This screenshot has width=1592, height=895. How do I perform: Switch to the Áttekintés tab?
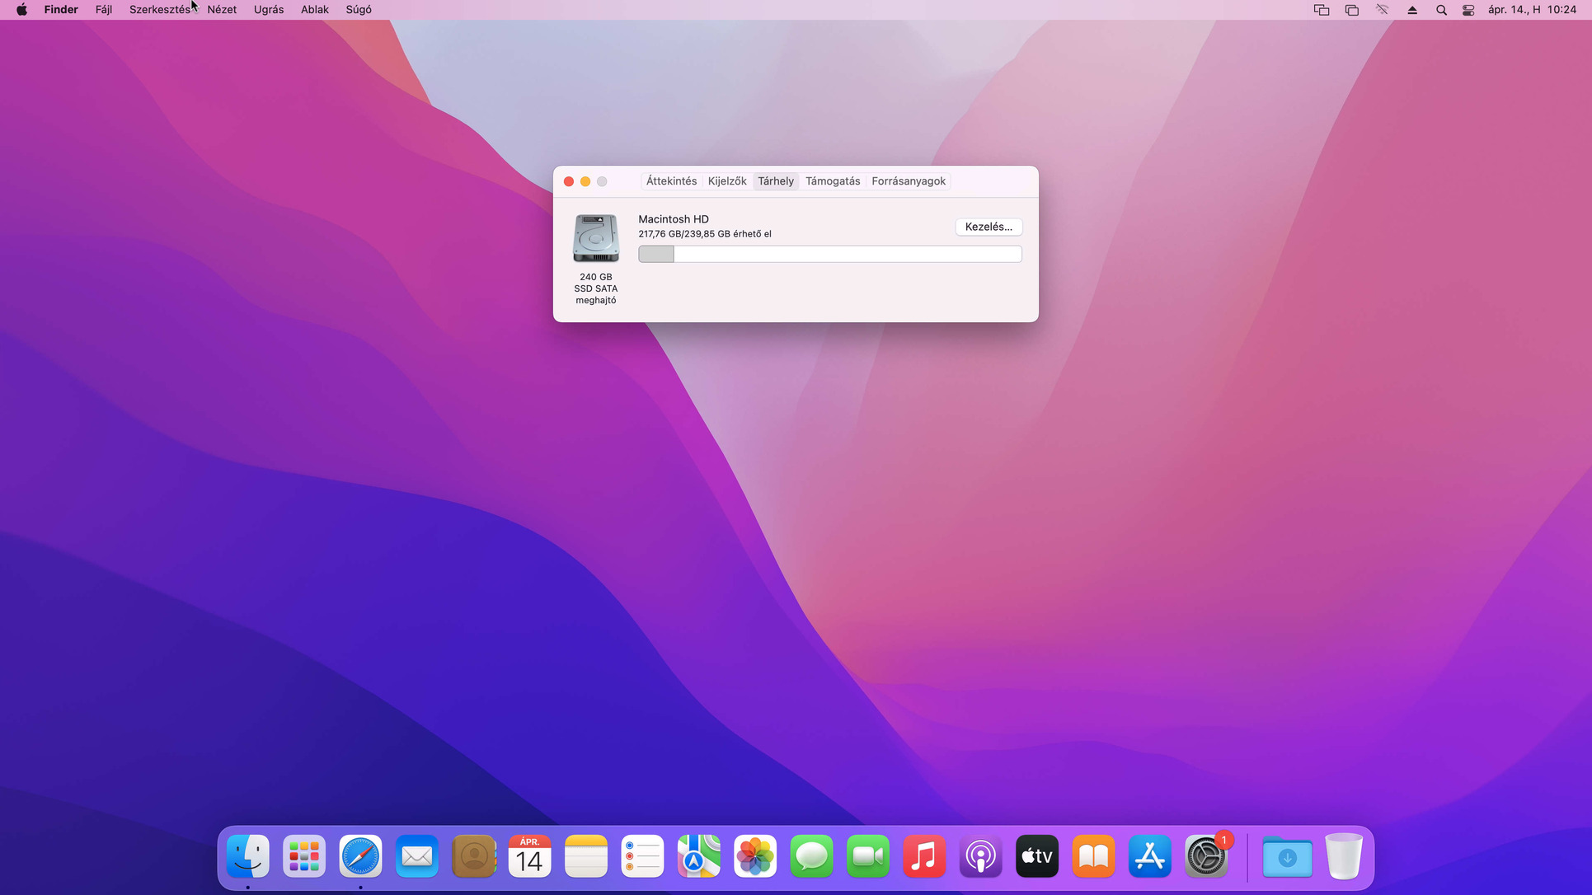671,181
